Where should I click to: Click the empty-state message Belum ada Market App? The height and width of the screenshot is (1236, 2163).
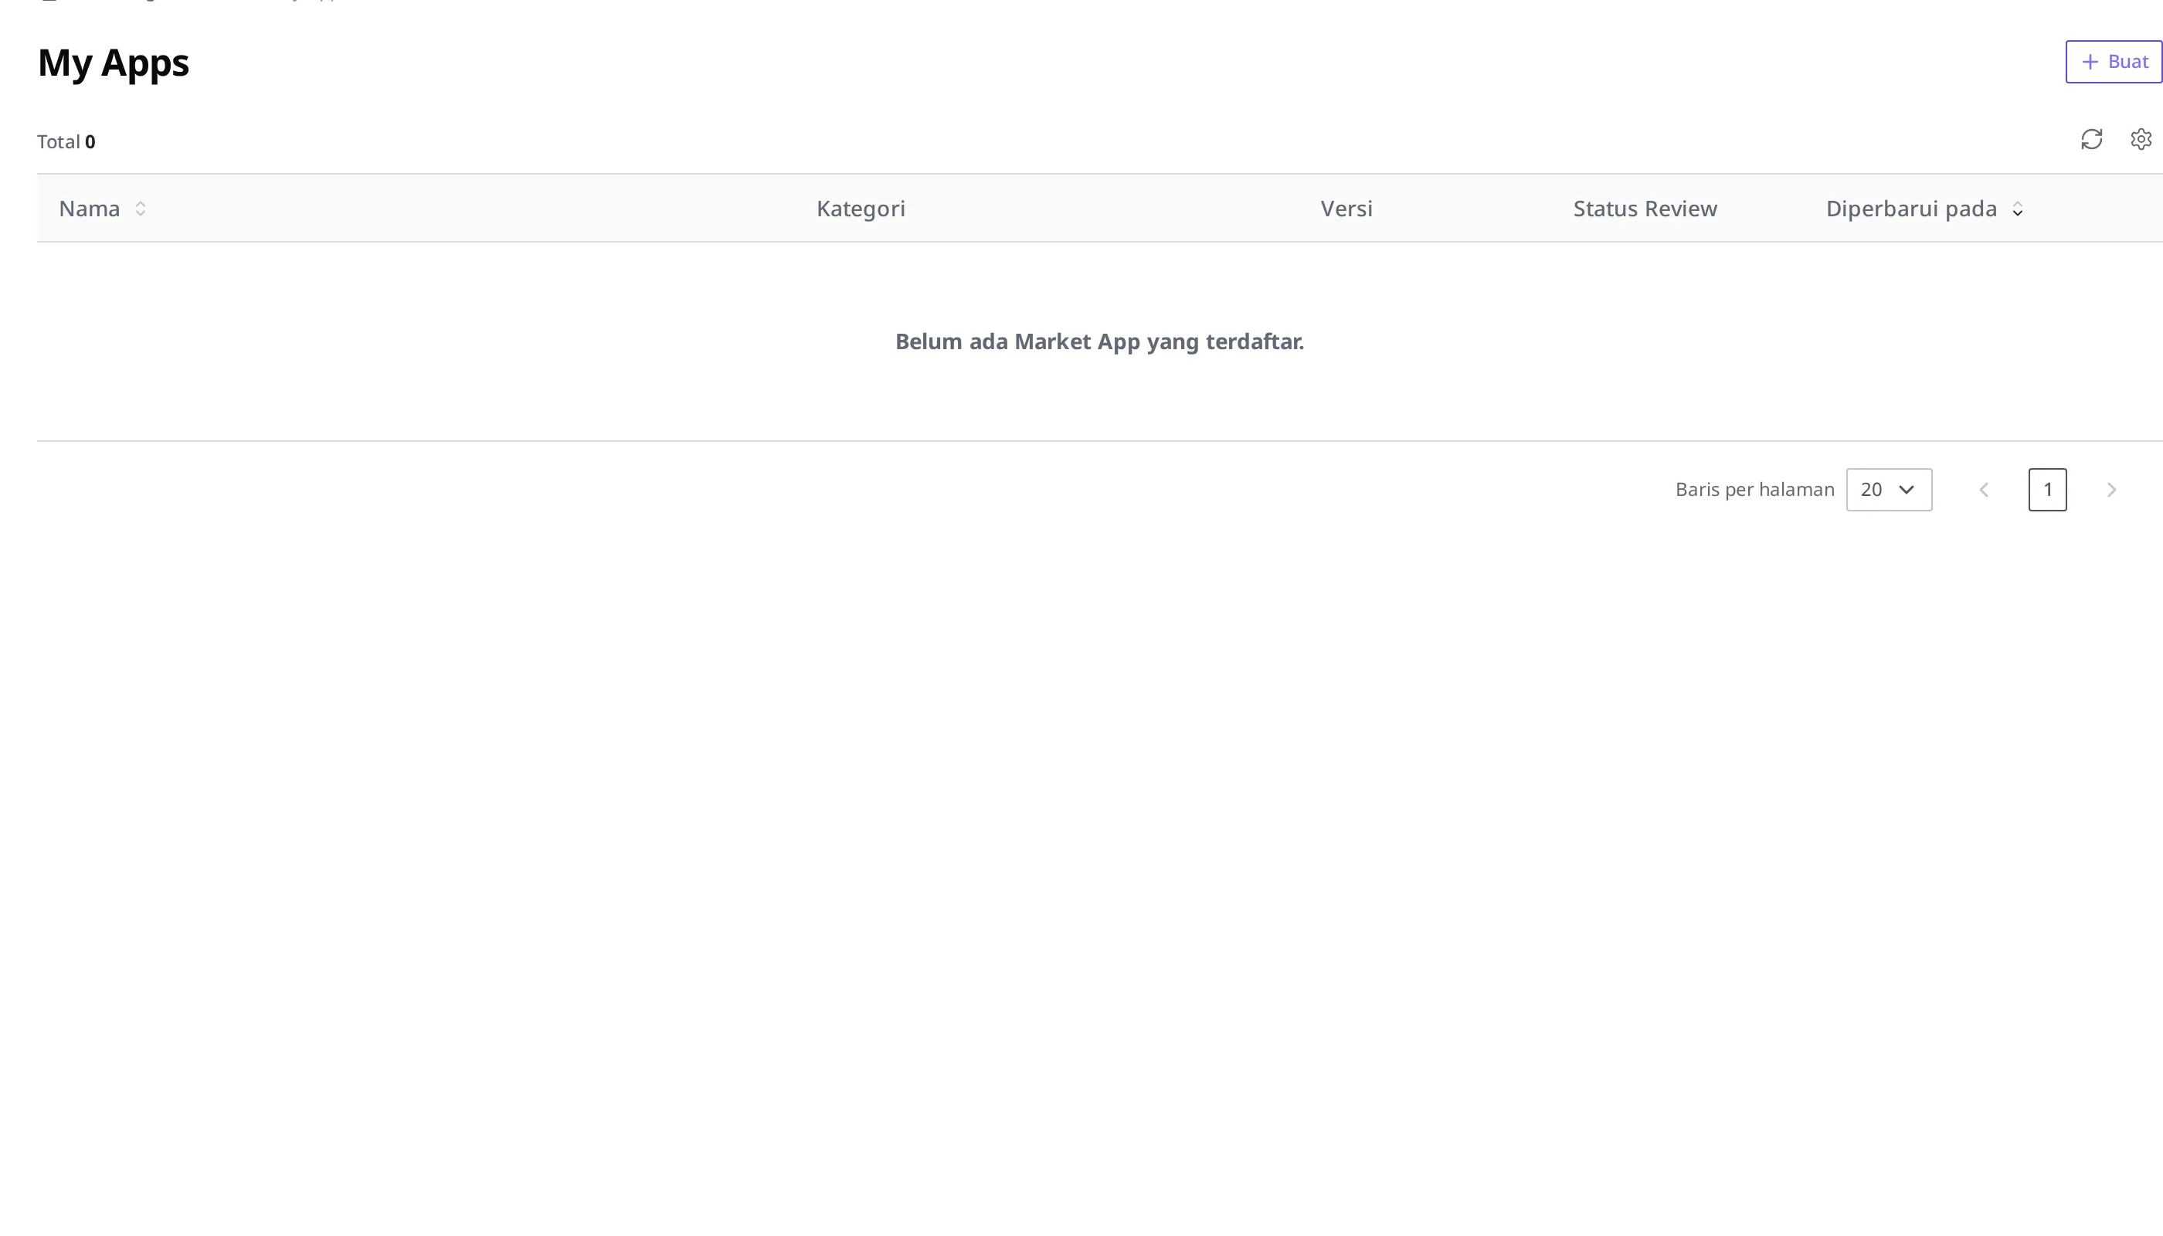1099,341
